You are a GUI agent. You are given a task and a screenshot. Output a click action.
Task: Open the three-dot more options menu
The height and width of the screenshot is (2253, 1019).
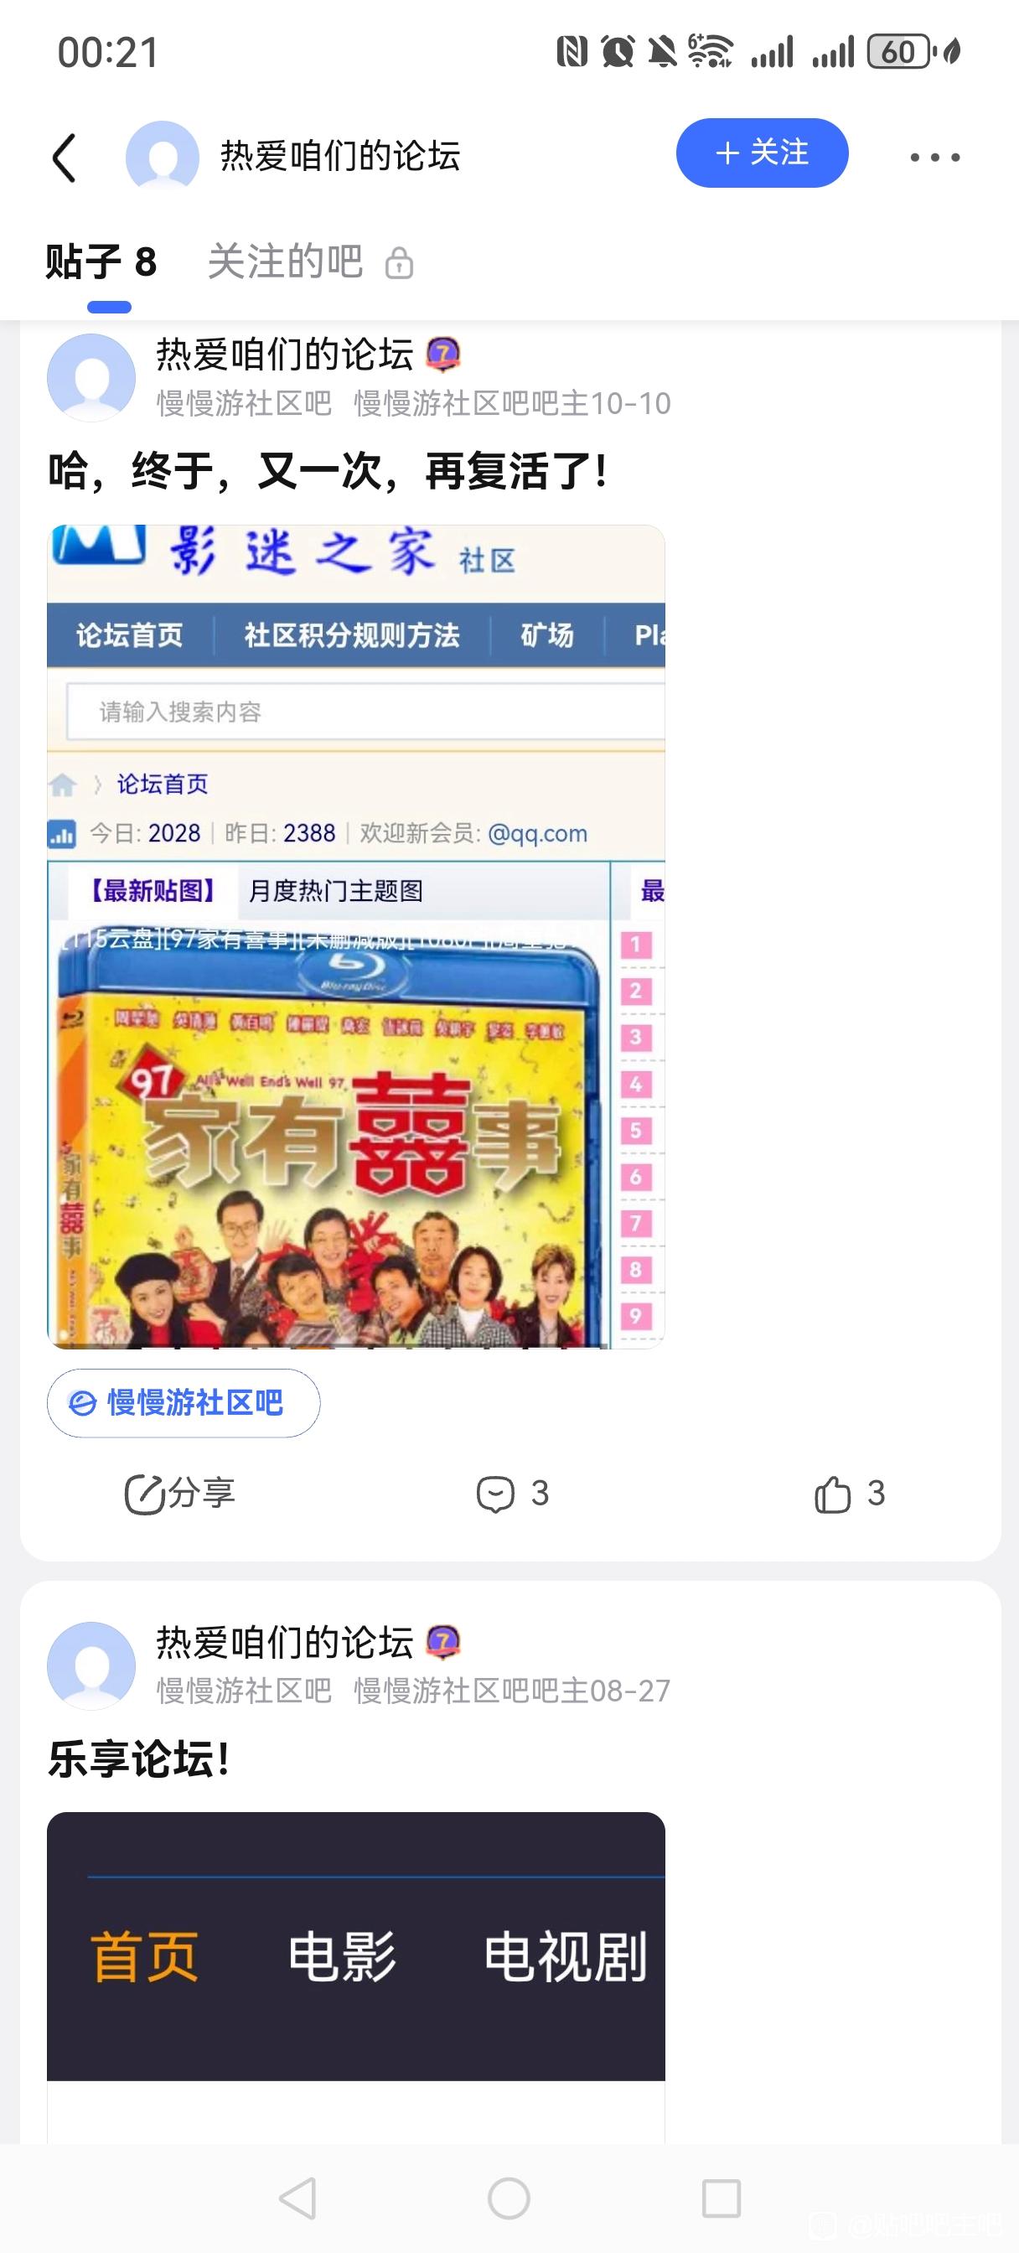pos(934,158)
